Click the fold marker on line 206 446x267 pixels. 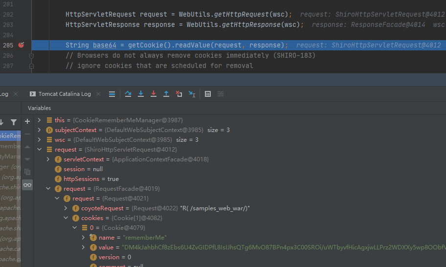pyautogui.click(x=32, y=56)
